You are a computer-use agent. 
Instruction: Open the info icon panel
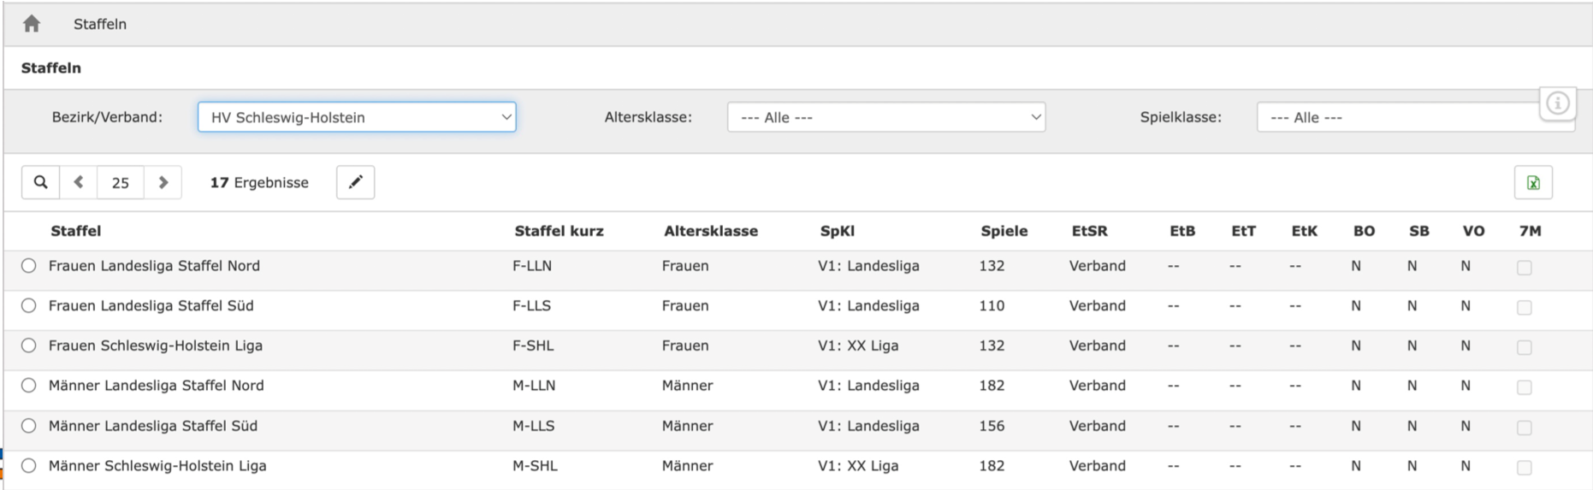(x=1557, y=103)
